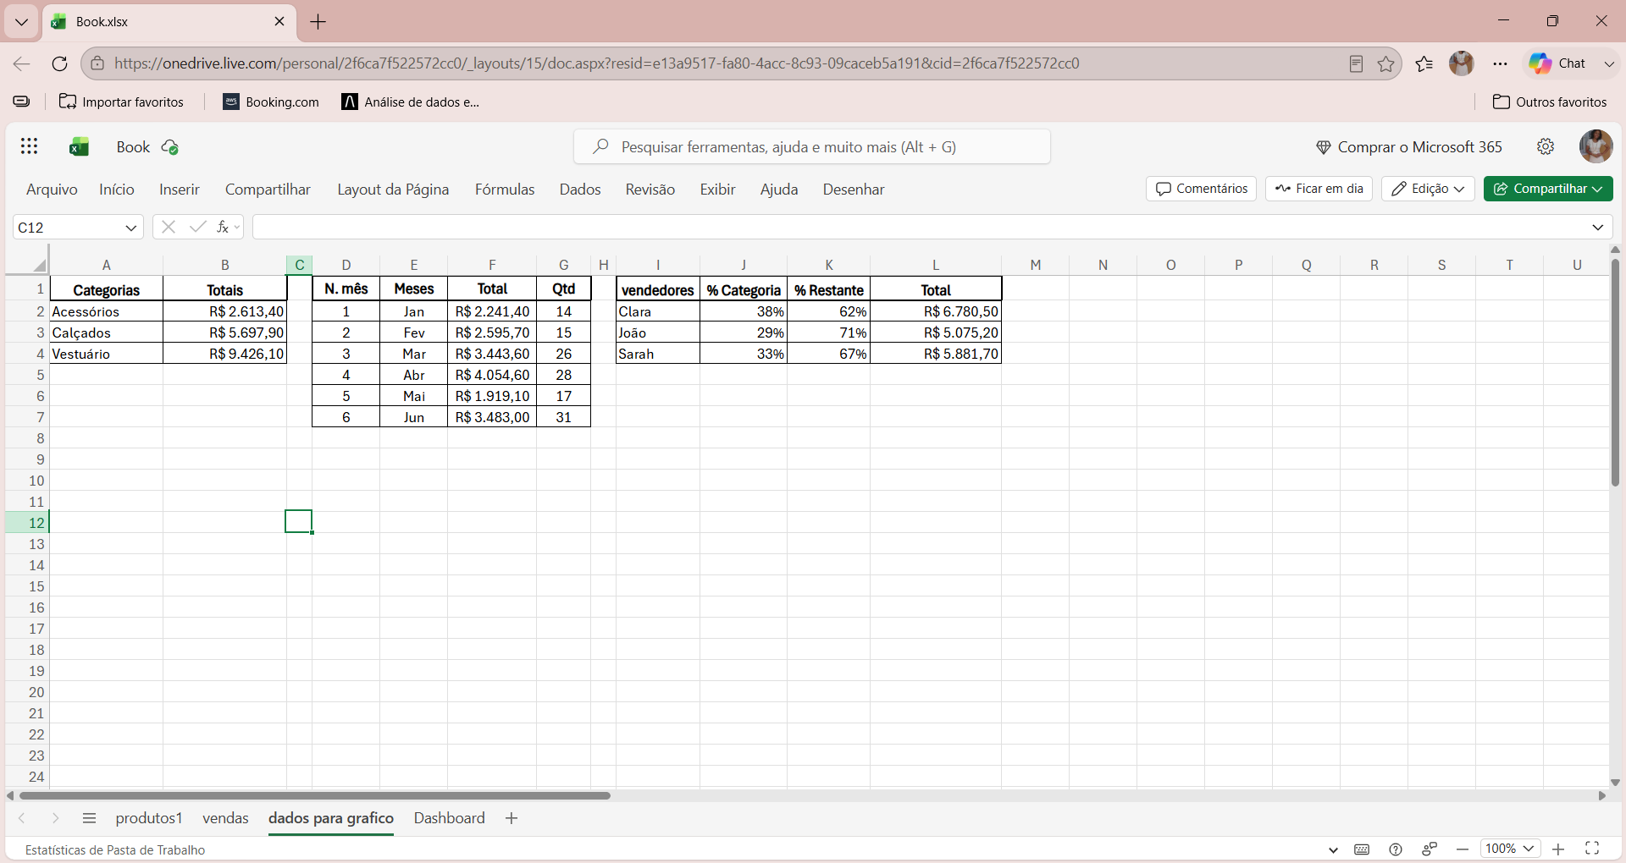Viewport: 1626px width, 863px height.
Task: Open Excel settings gear icon
Action: (x=1546, y=146)
